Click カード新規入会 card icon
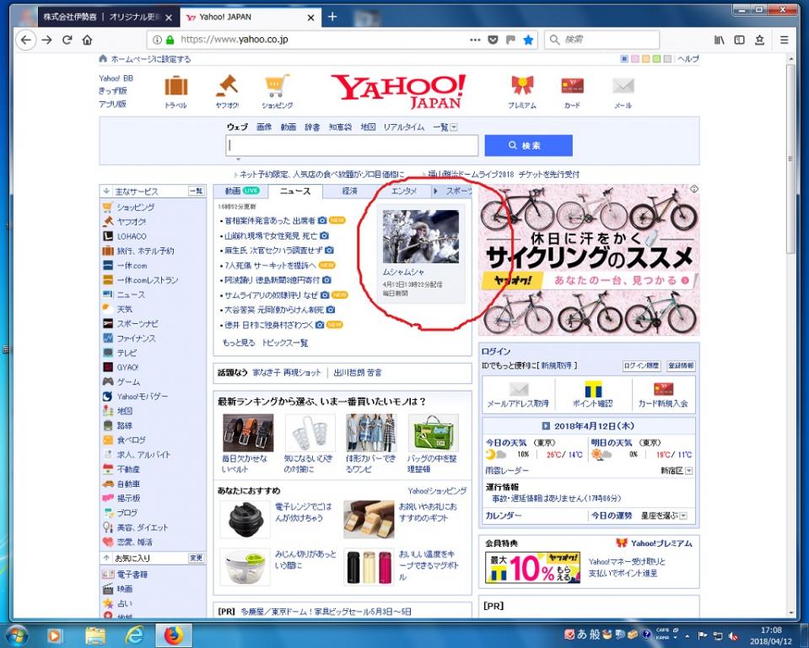Viewport: 809px width, 648px height. [x=664, y=389]
